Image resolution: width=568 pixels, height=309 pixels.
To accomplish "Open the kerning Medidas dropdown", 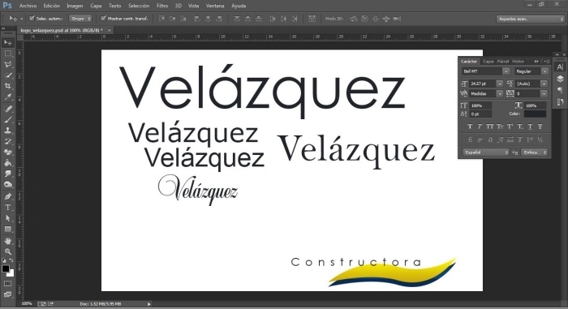I will tap(500, 94).
